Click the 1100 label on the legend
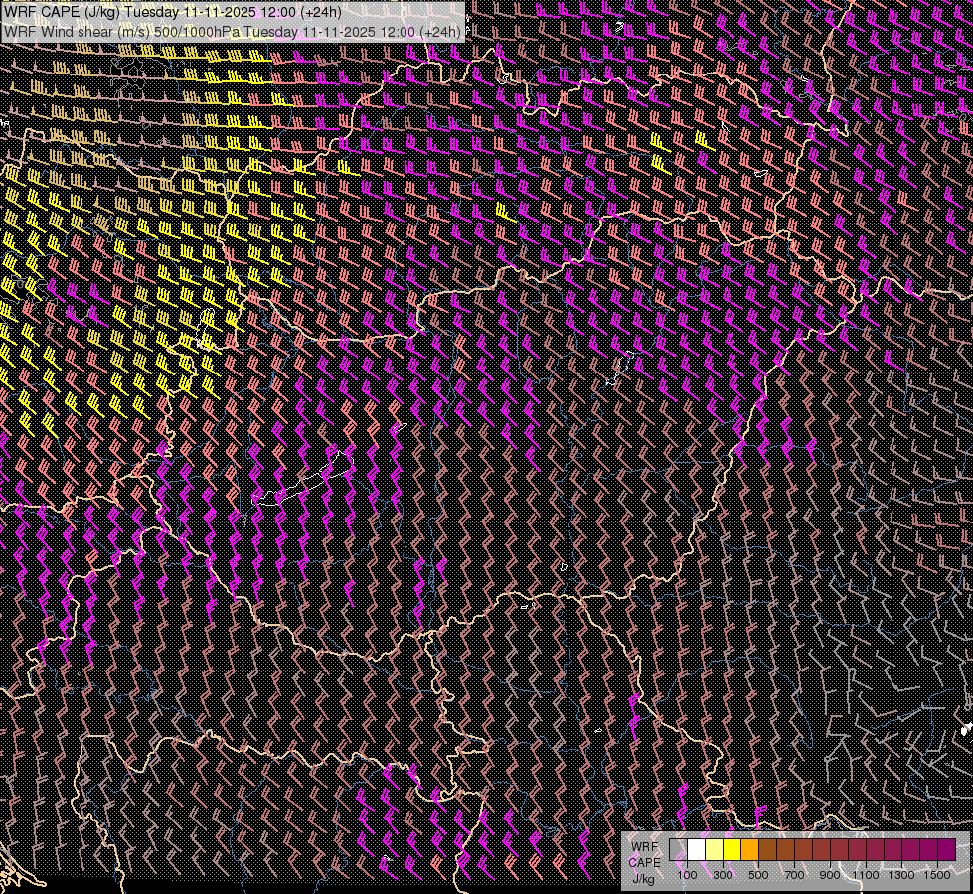 [866, 875]
